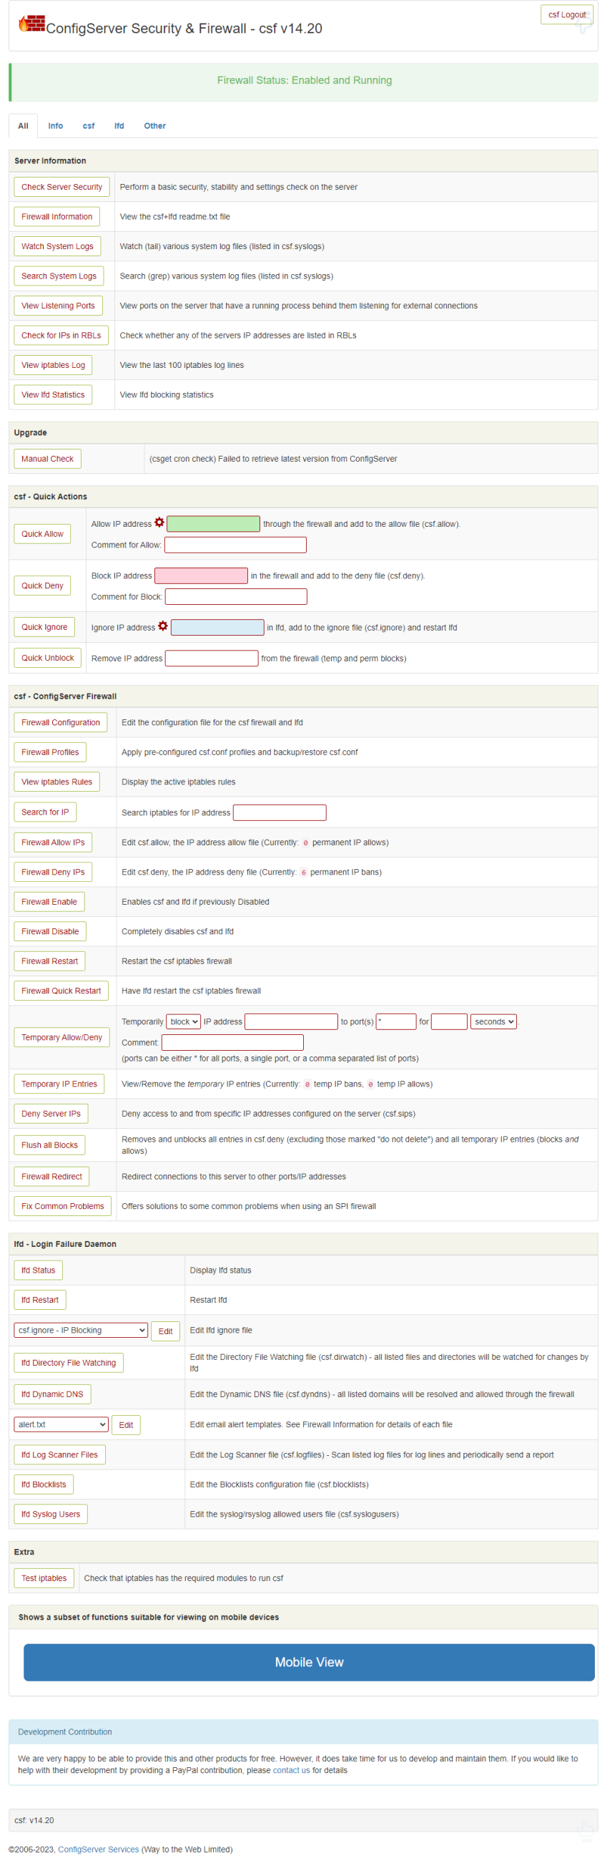
Task: Open the seconds time unit dropdown
Action: pos(494,1021)
